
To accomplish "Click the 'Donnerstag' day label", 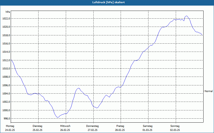I will click(92, 126).
